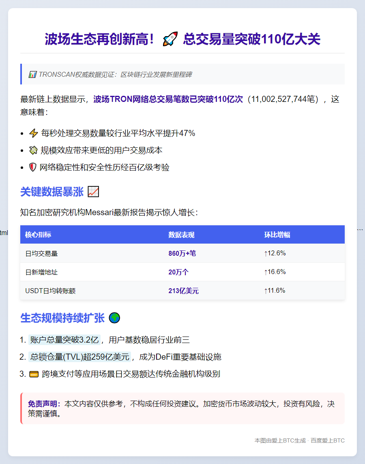Select the shield icon in the security bullet
The image size is (365, 464).
coord(32,167)
